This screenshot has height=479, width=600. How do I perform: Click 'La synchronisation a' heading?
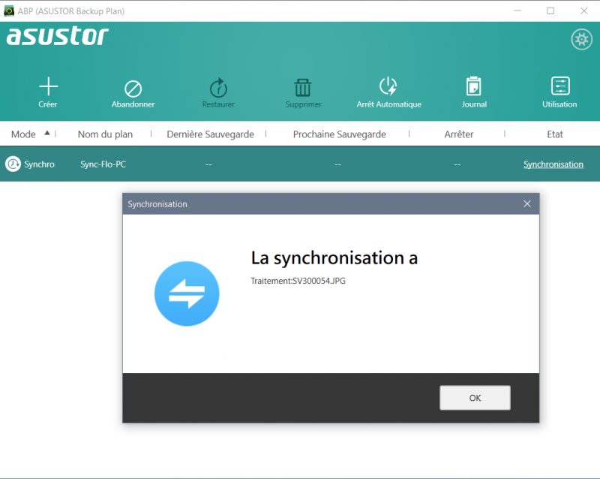[334, 258]
